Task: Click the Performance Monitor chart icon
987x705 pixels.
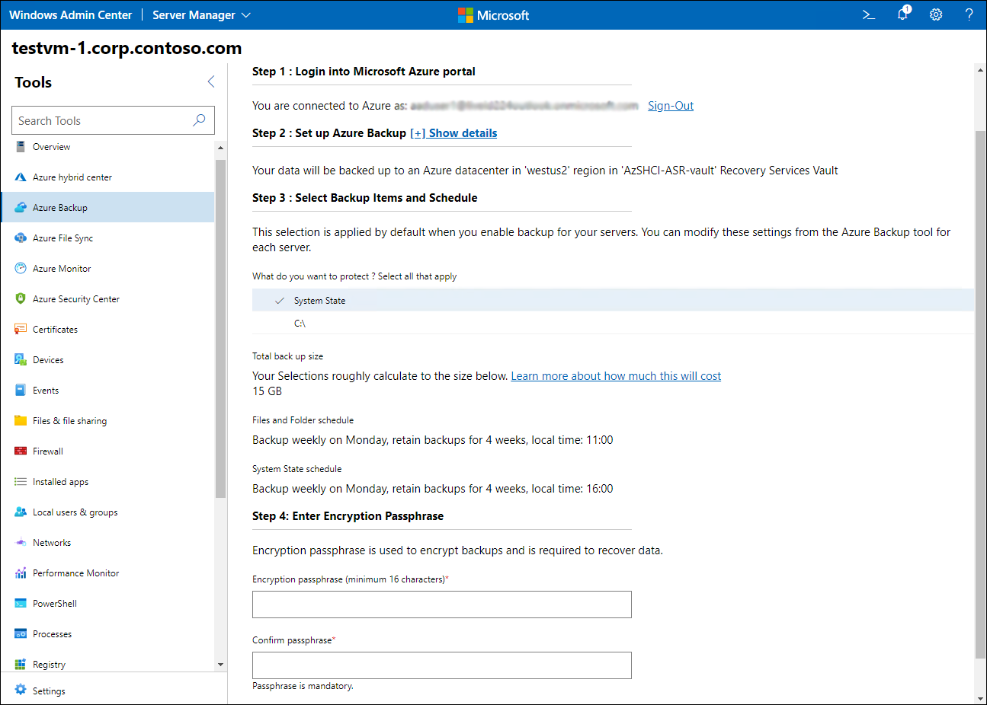Action: [21, 573]
